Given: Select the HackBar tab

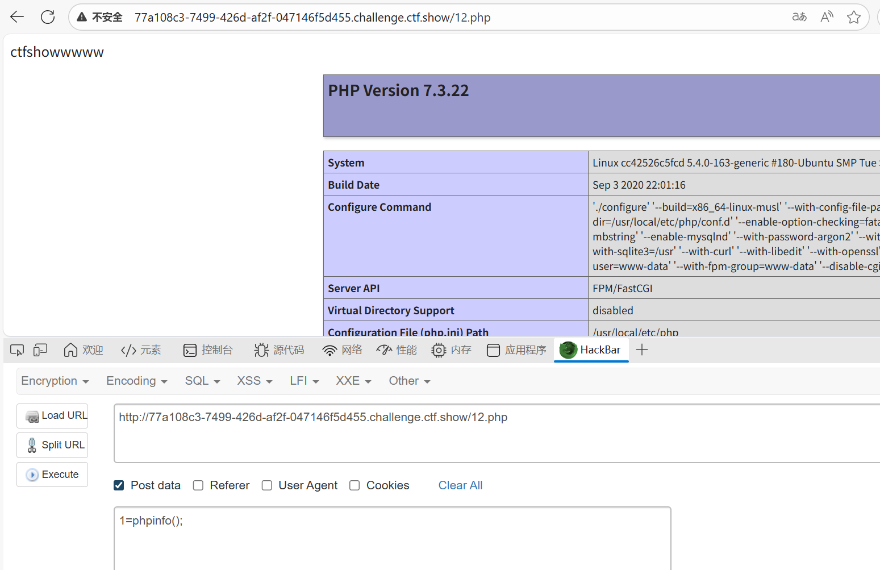Looking at the screenshot, I should [591, 350].
